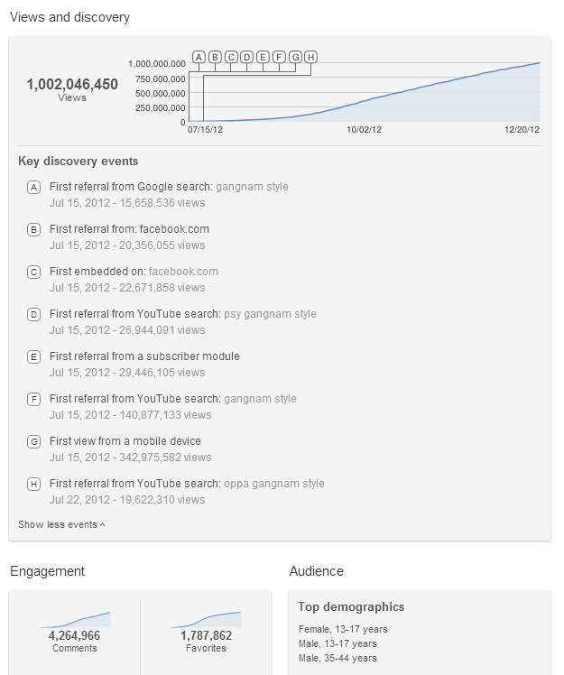The width and height of the screenshot is (564, 675).
Task: Select the D marker on the views graph
Action: click(x=246, y=57)
